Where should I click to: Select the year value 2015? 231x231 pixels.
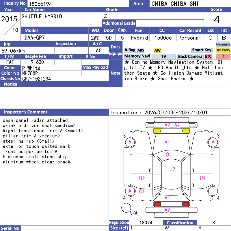pos(9,19)
